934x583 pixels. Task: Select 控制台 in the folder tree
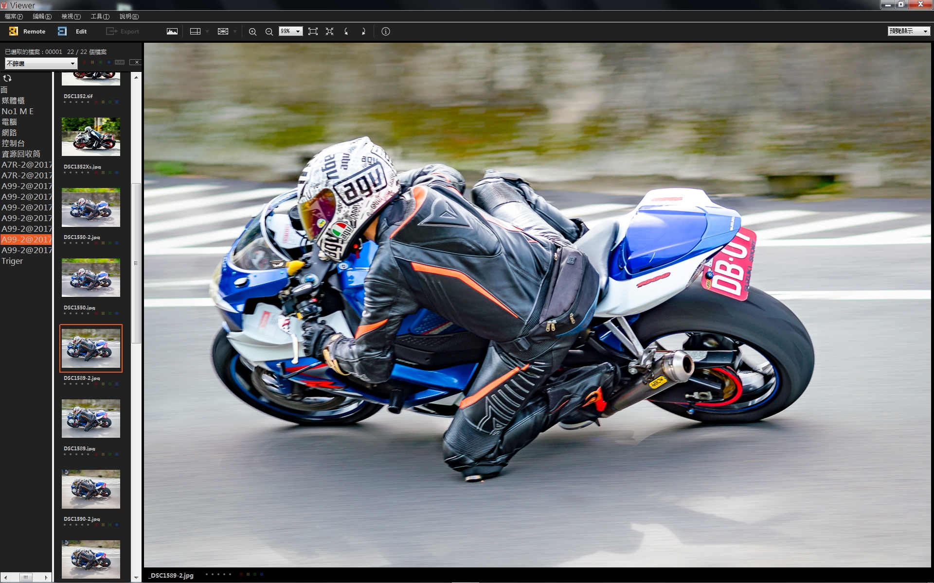coord(13,143)
